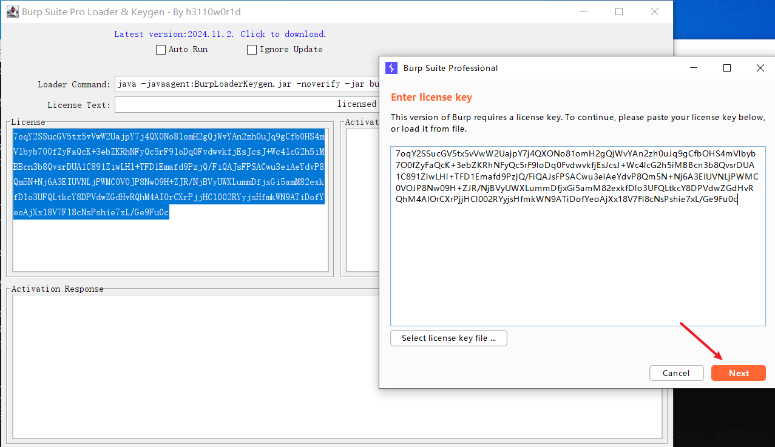
Task: Minimize the Burp Suite Professional dialog
Action: [693, 68]
